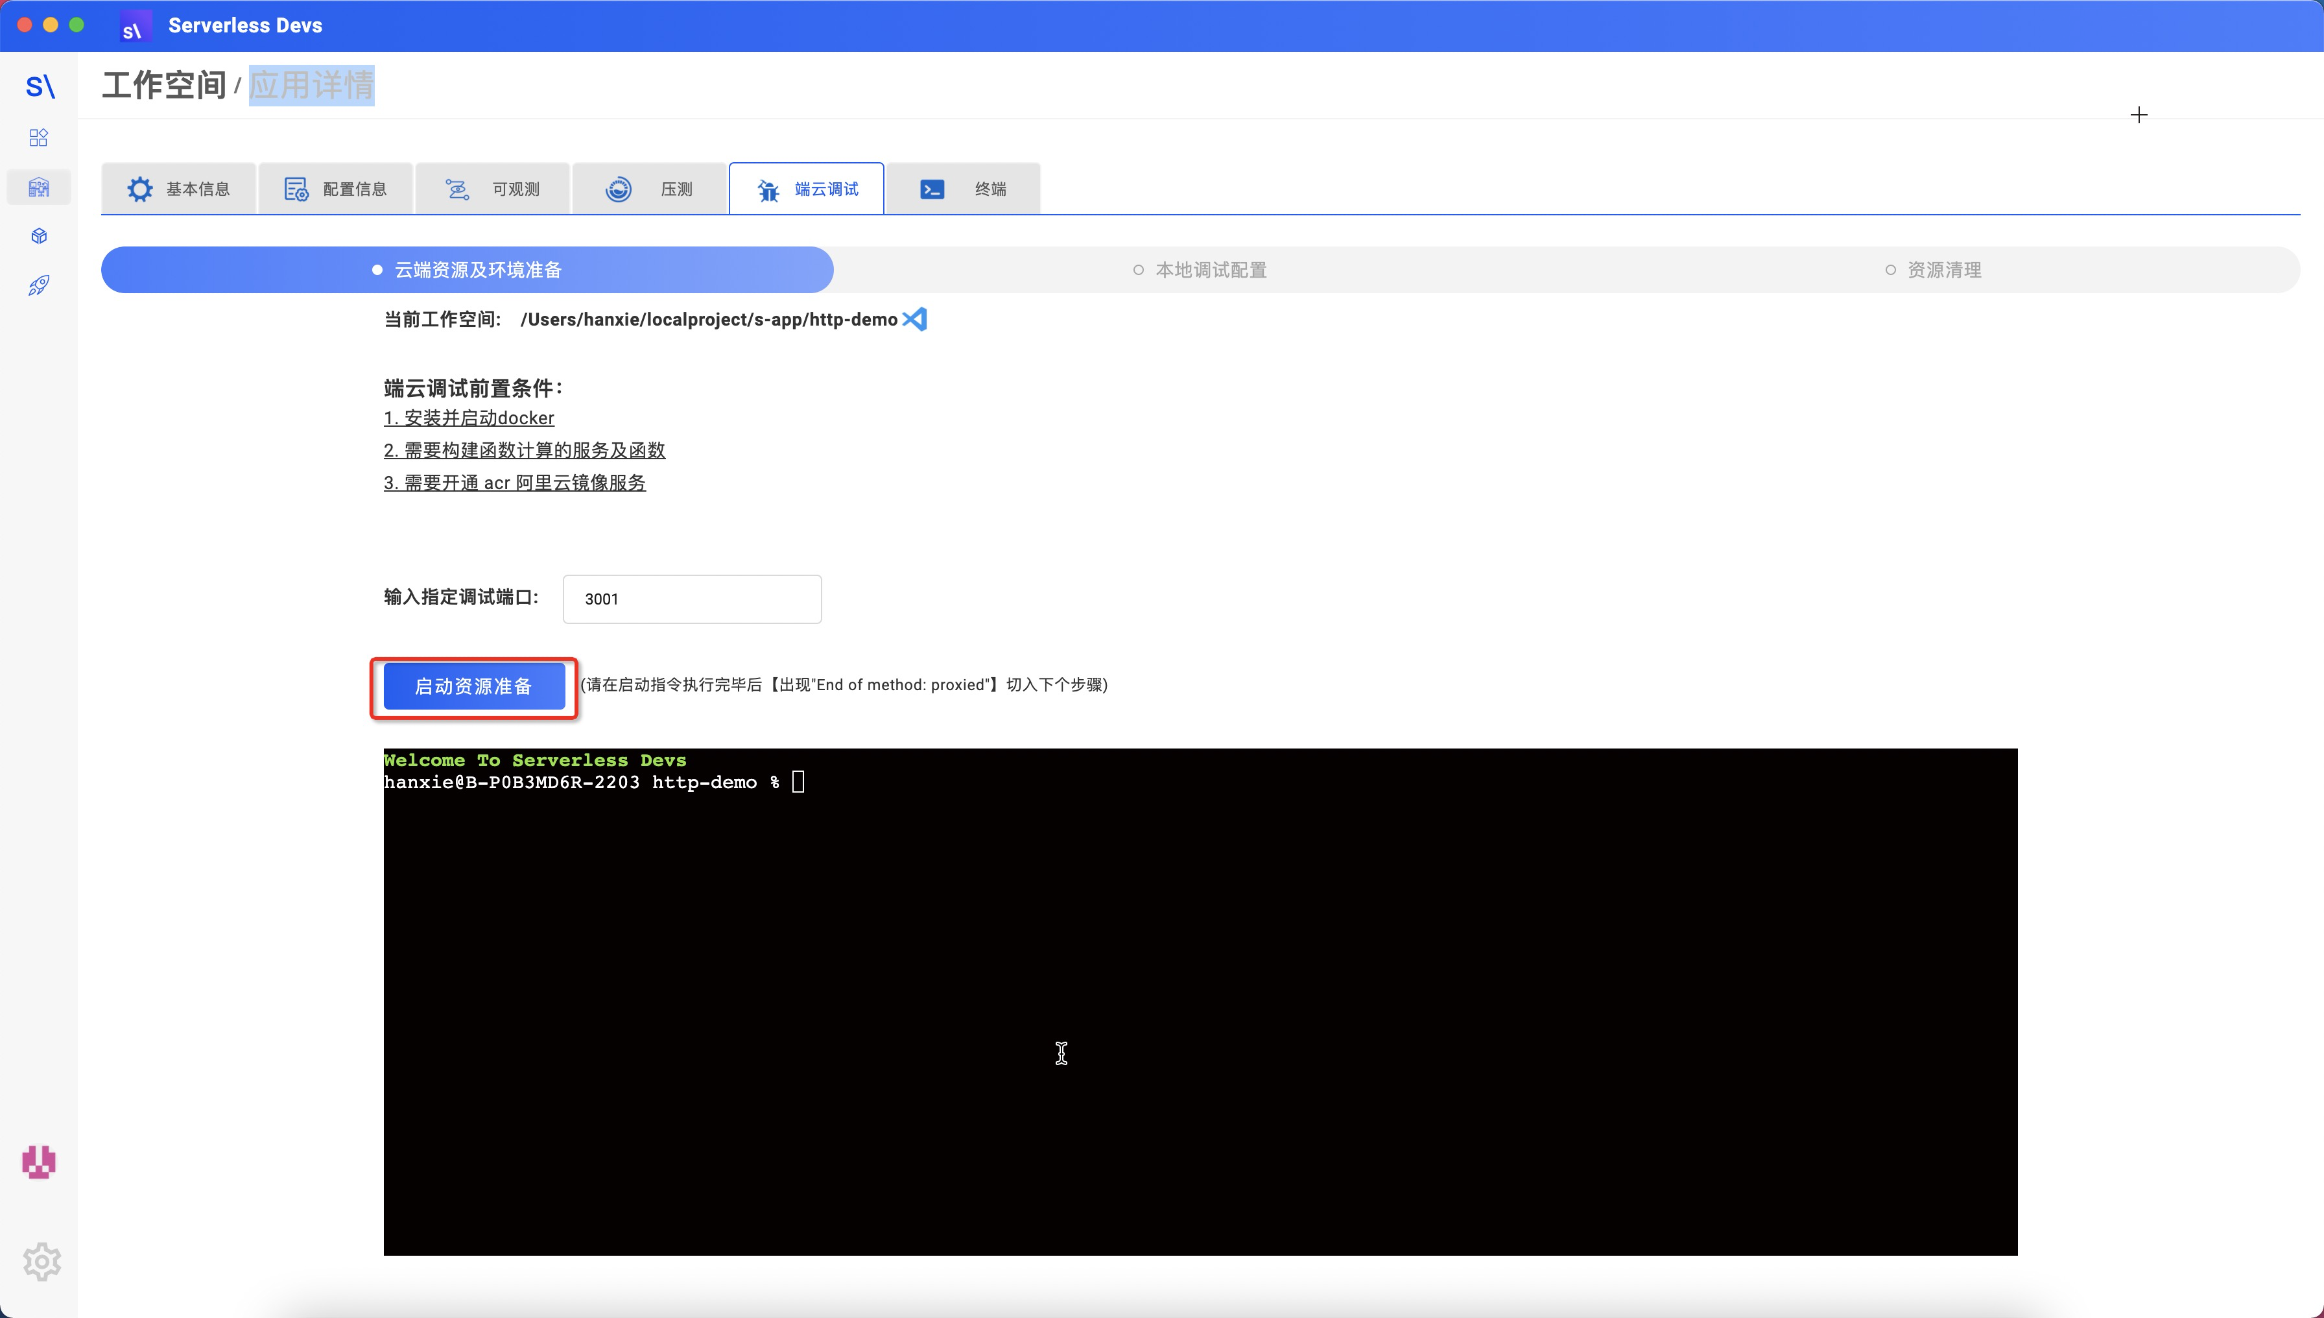
Task: Open link 2. 需要构建函数计算的服务及函数
Action: tap(525, 450)
